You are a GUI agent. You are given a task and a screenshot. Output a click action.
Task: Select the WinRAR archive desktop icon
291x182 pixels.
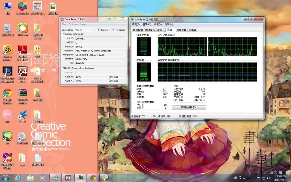(23, 96)
